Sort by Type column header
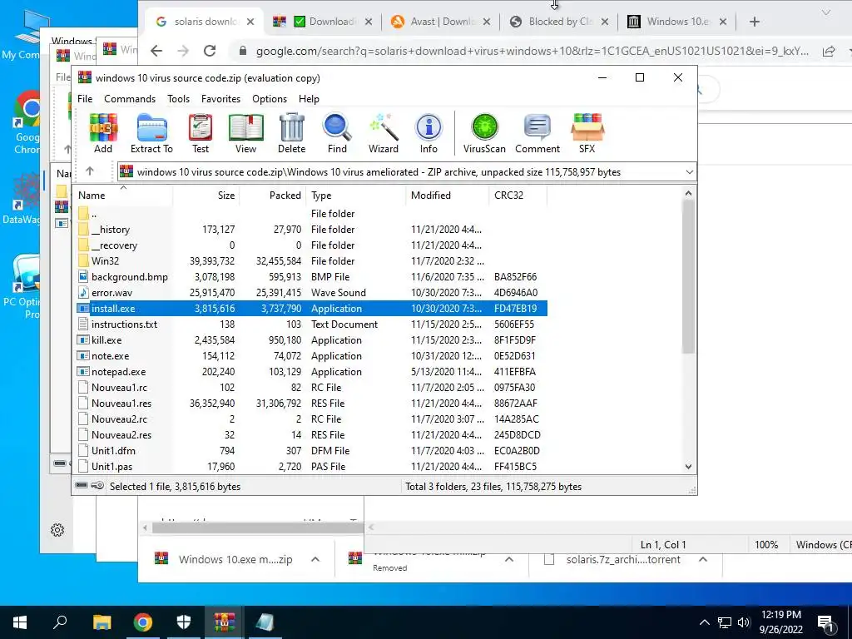852x639 pixels. (x=356, y=195)
